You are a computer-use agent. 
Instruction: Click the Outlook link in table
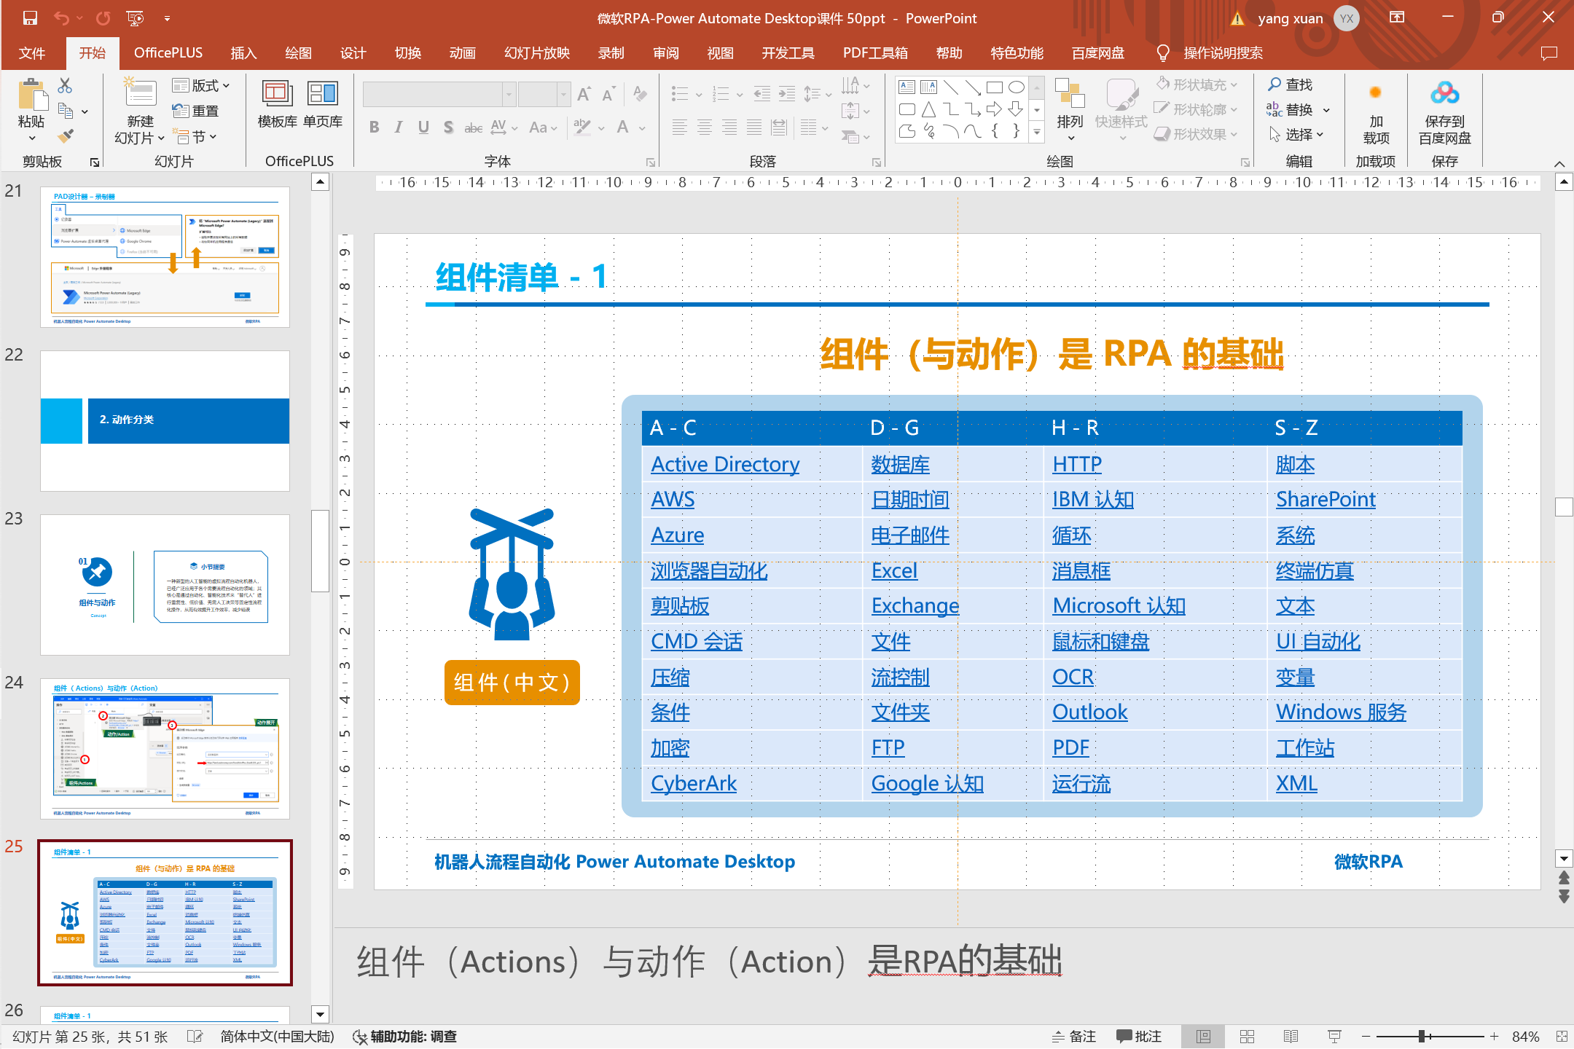(1089, 712)
